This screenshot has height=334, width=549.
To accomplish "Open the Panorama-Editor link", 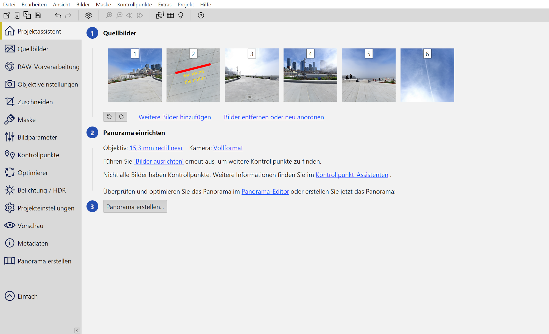I will click(x=265, y=192).
